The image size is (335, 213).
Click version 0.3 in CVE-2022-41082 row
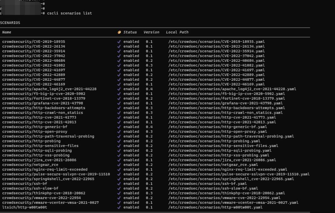pos(149,65)
